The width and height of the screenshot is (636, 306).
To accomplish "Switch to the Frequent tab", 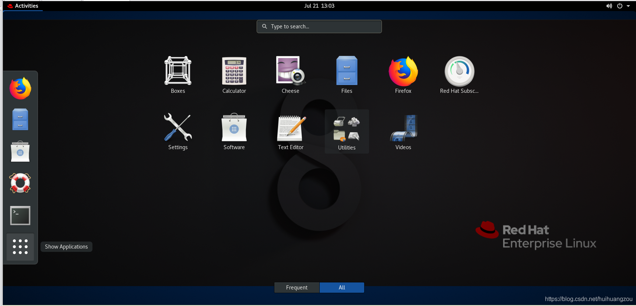I will point(297,288).
